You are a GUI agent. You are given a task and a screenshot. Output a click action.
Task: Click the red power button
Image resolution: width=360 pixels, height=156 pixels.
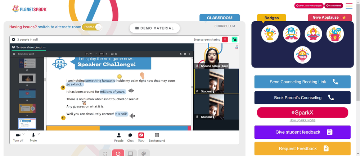(x=118, y=153)
